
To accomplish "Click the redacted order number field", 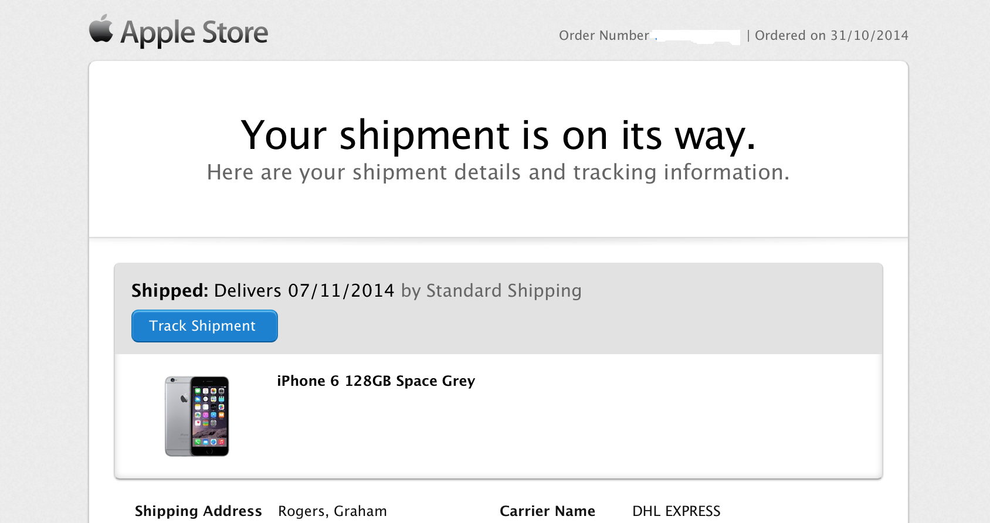I will 697,36.
